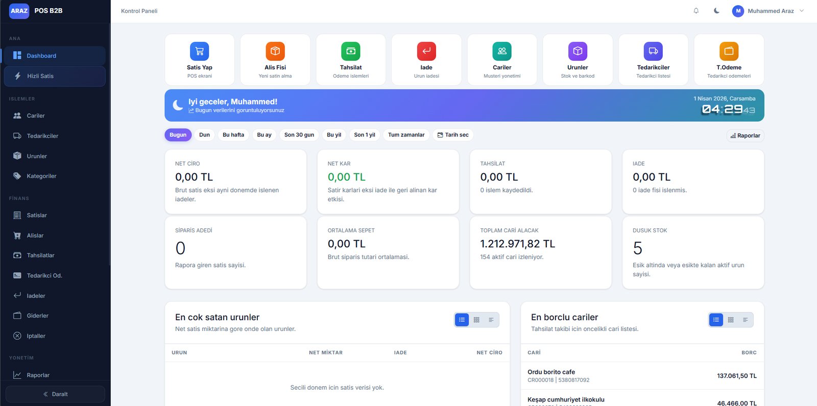Open Raporlar in the sidebar
This screenshot has height=406, width=817.
[x=55, y=375]
